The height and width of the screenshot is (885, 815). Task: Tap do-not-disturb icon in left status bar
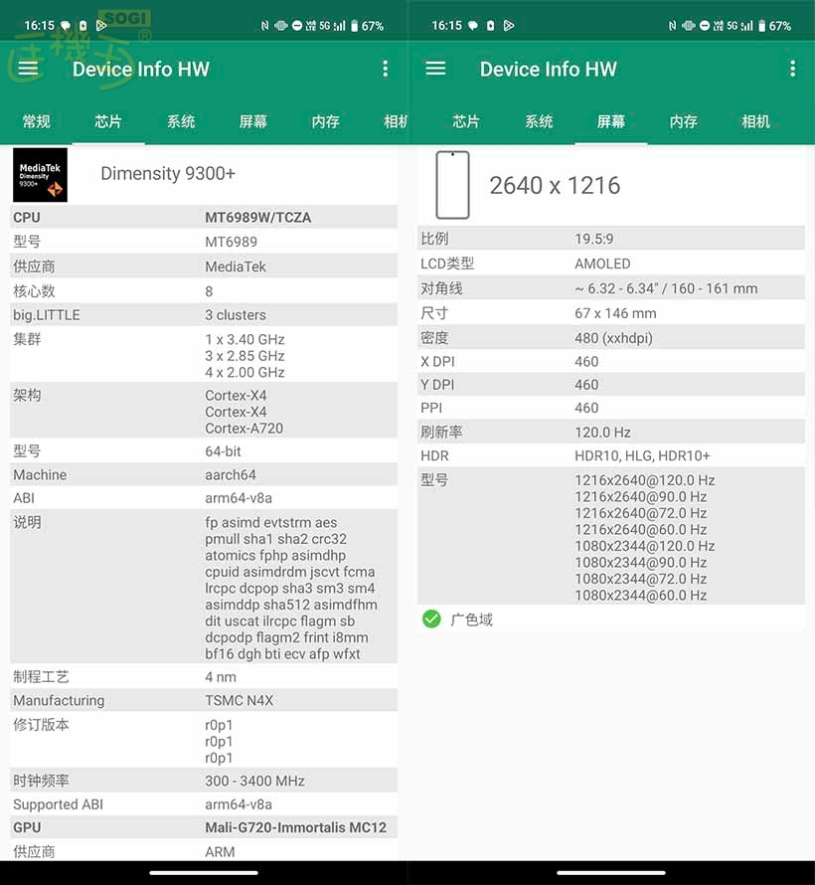pos(296,26)
